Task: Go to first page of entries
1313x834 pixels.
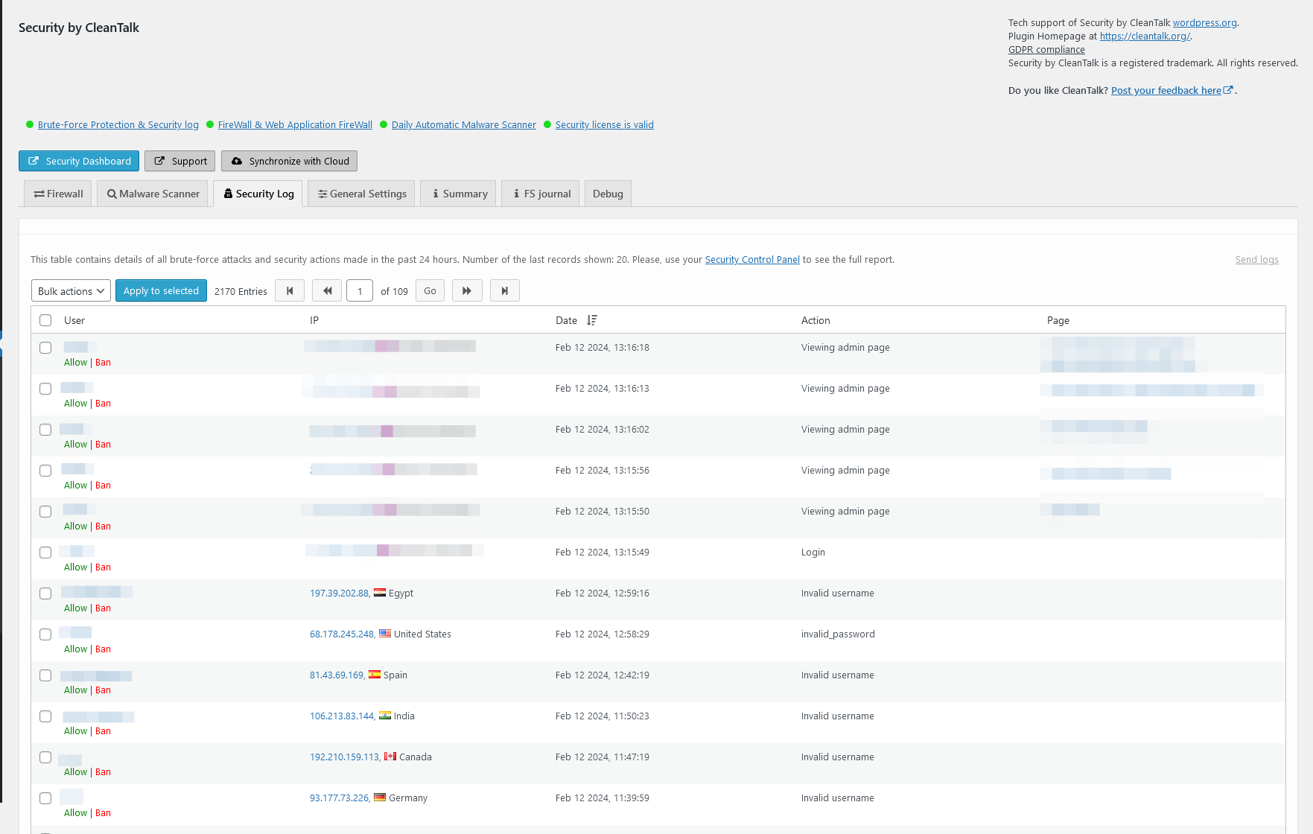Action: coord(290,290)
